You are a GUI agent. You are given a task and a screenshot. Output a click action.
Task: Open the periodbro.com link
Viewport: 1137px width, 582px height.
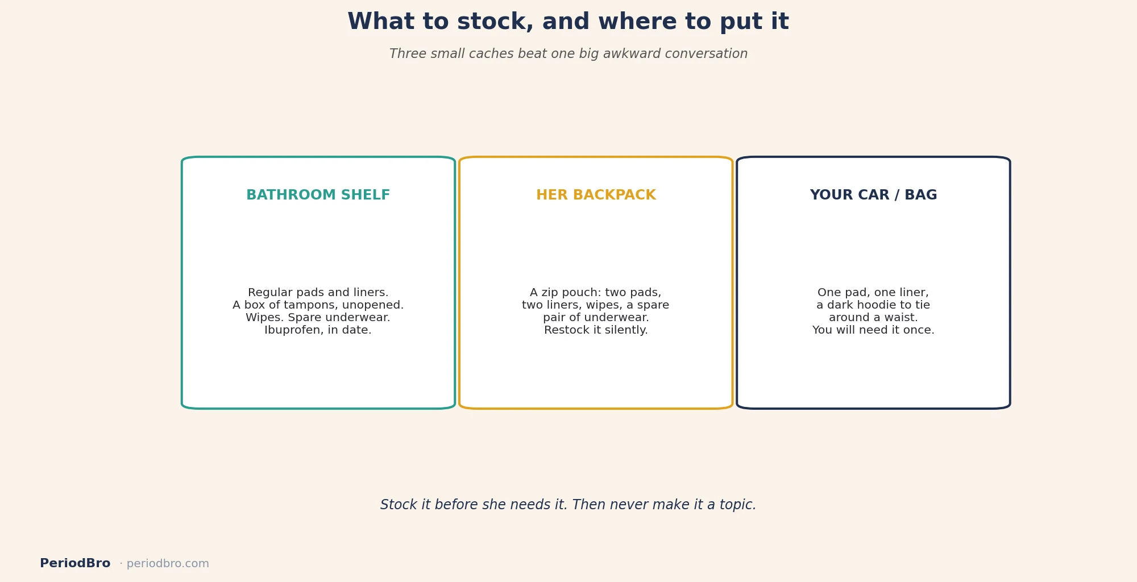(168, 564)
